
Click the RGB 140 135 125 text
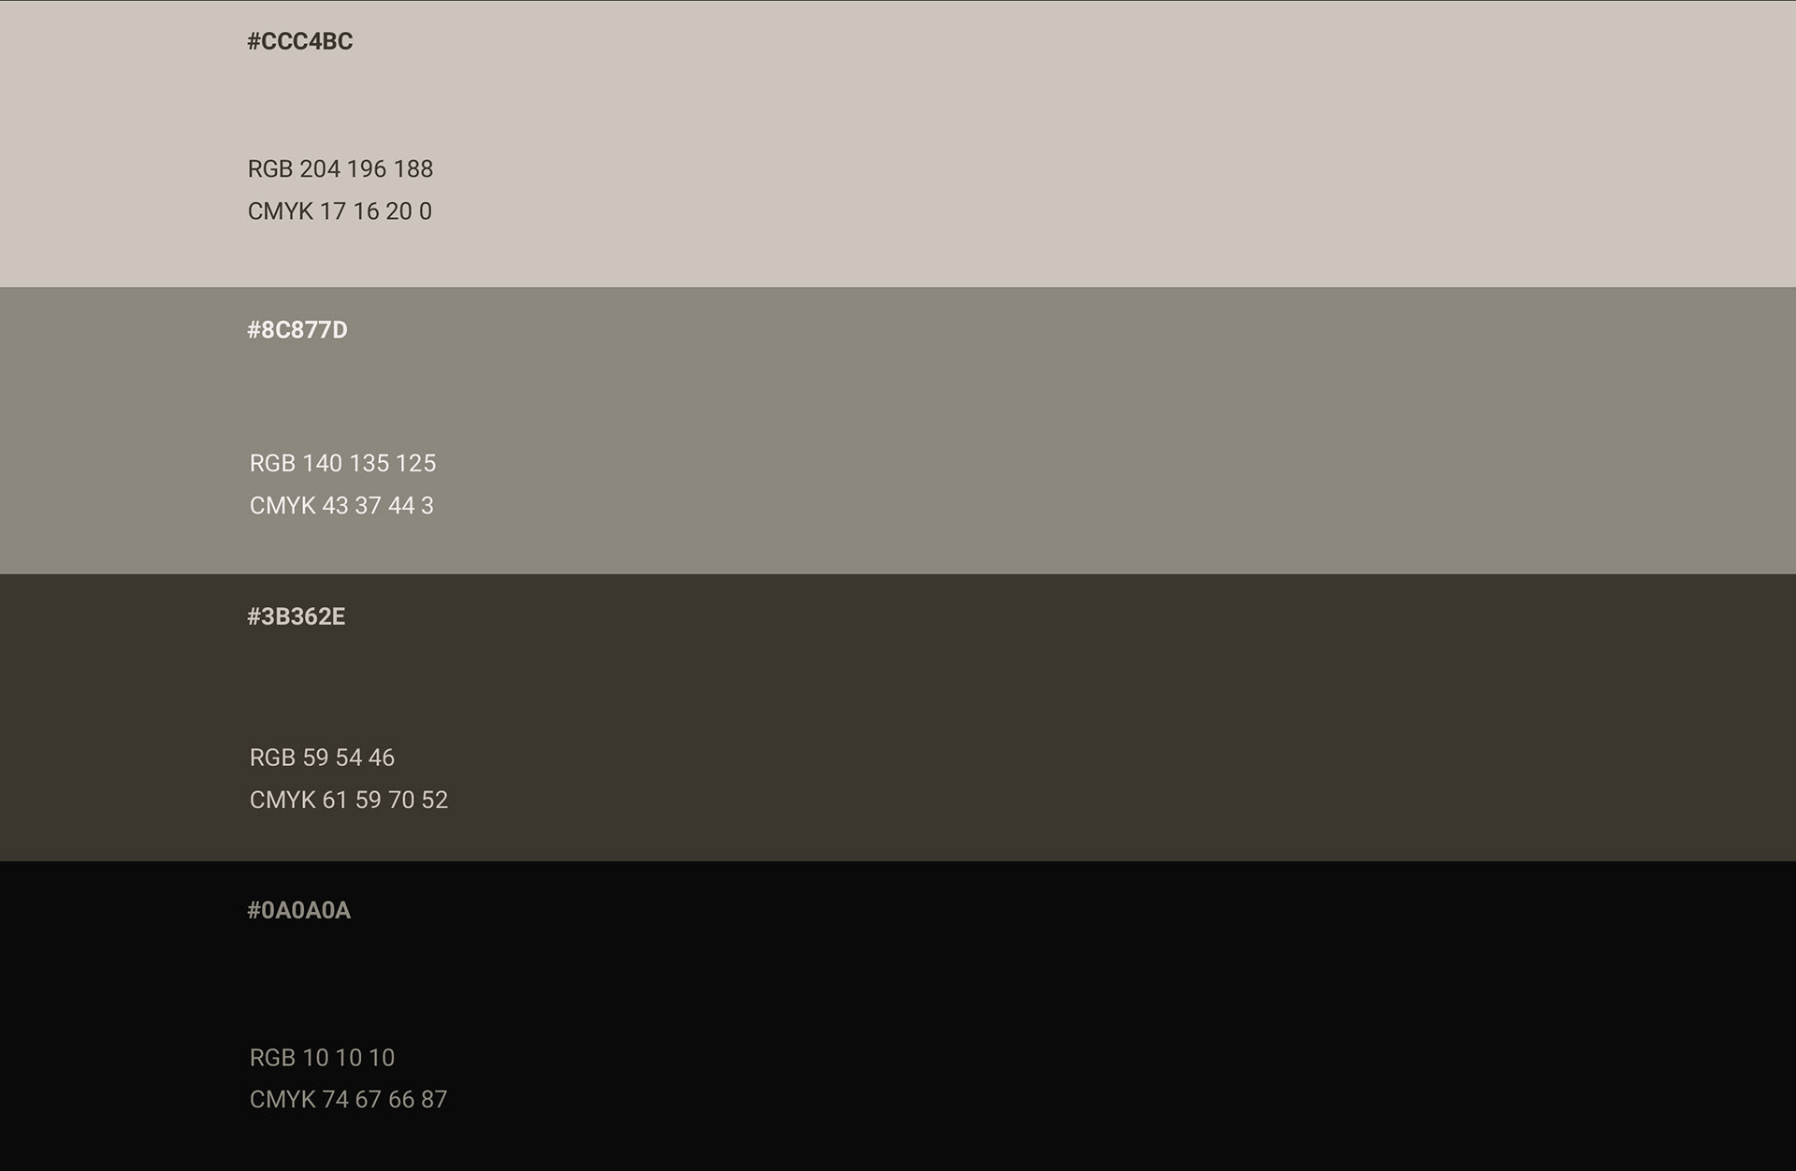(342, 463)
